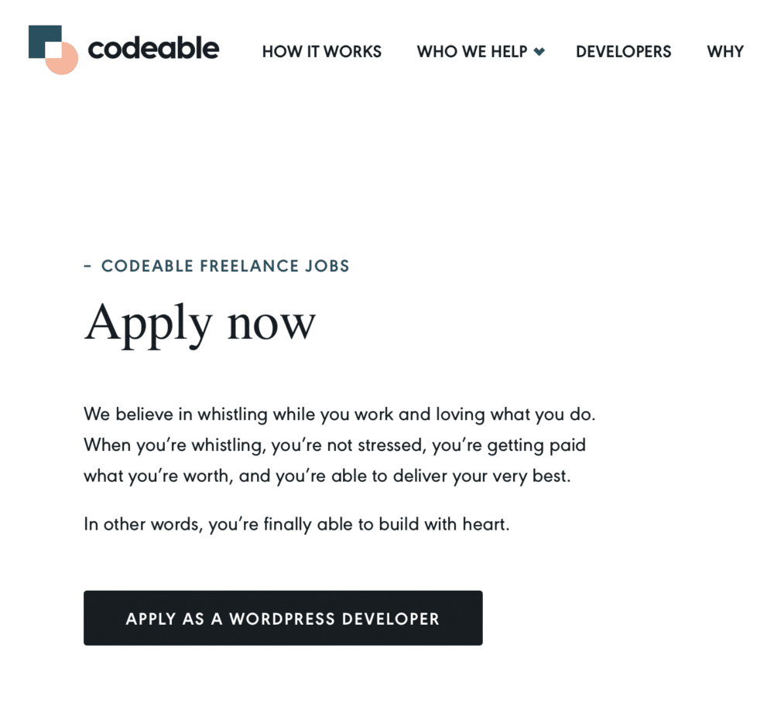Image resolution: width=774 pixels, height=706 pixels.
Task: Select the dark teal square in the logo
Action: pyautogui.click(x=39, y=39)
